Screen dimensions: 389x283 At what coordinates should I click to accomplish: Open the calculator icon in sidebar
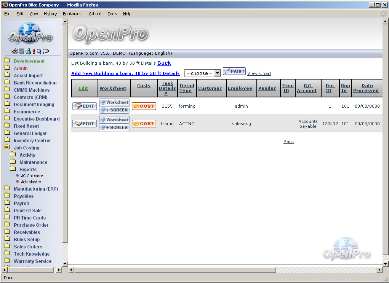click(x=22, y=51)
